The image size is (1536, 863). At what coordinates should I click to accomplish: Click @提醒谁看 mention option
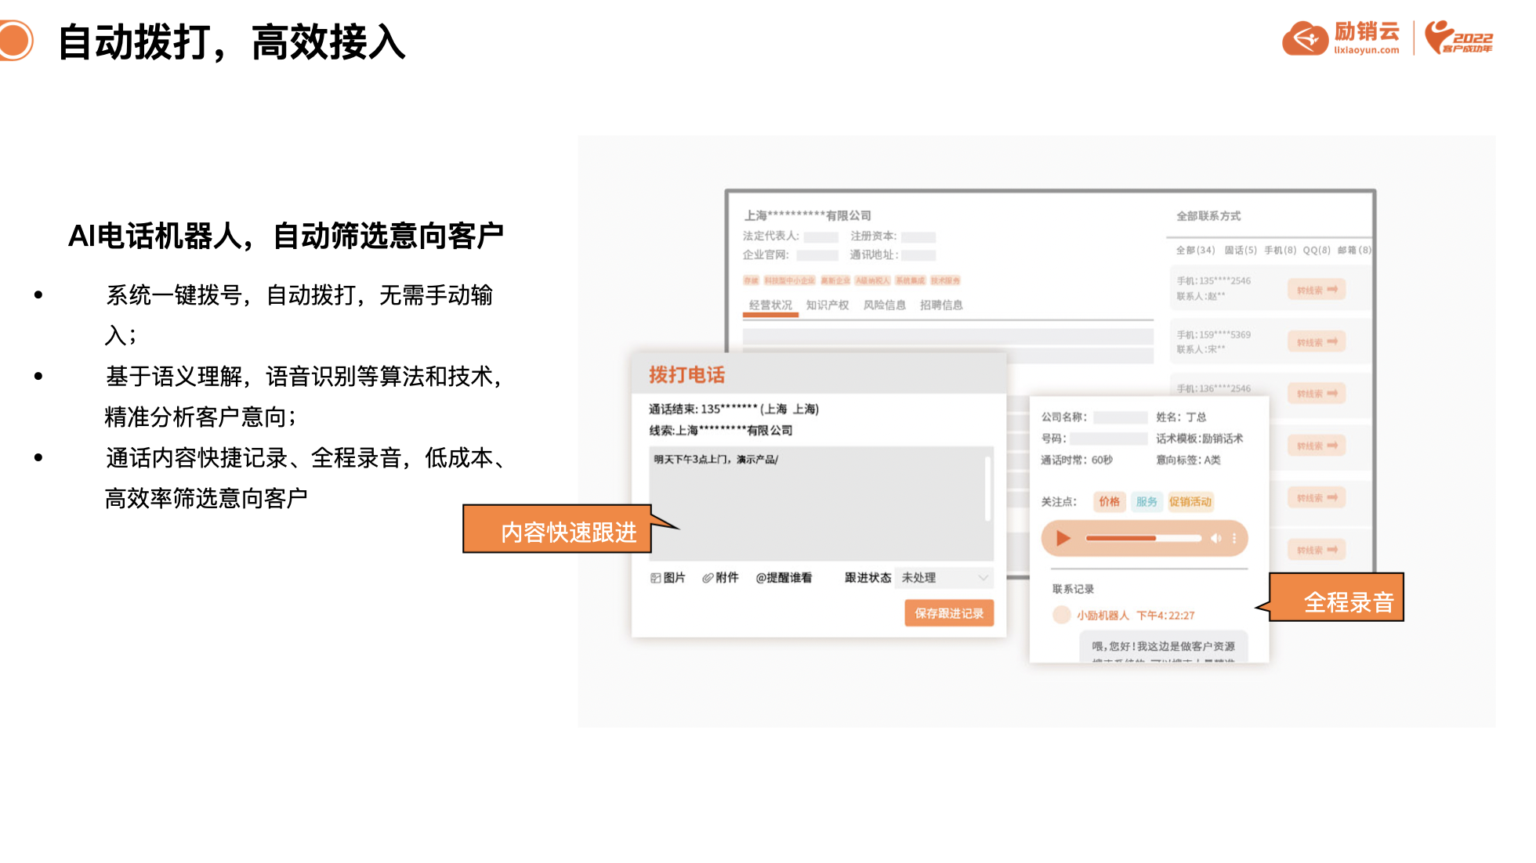784,578
